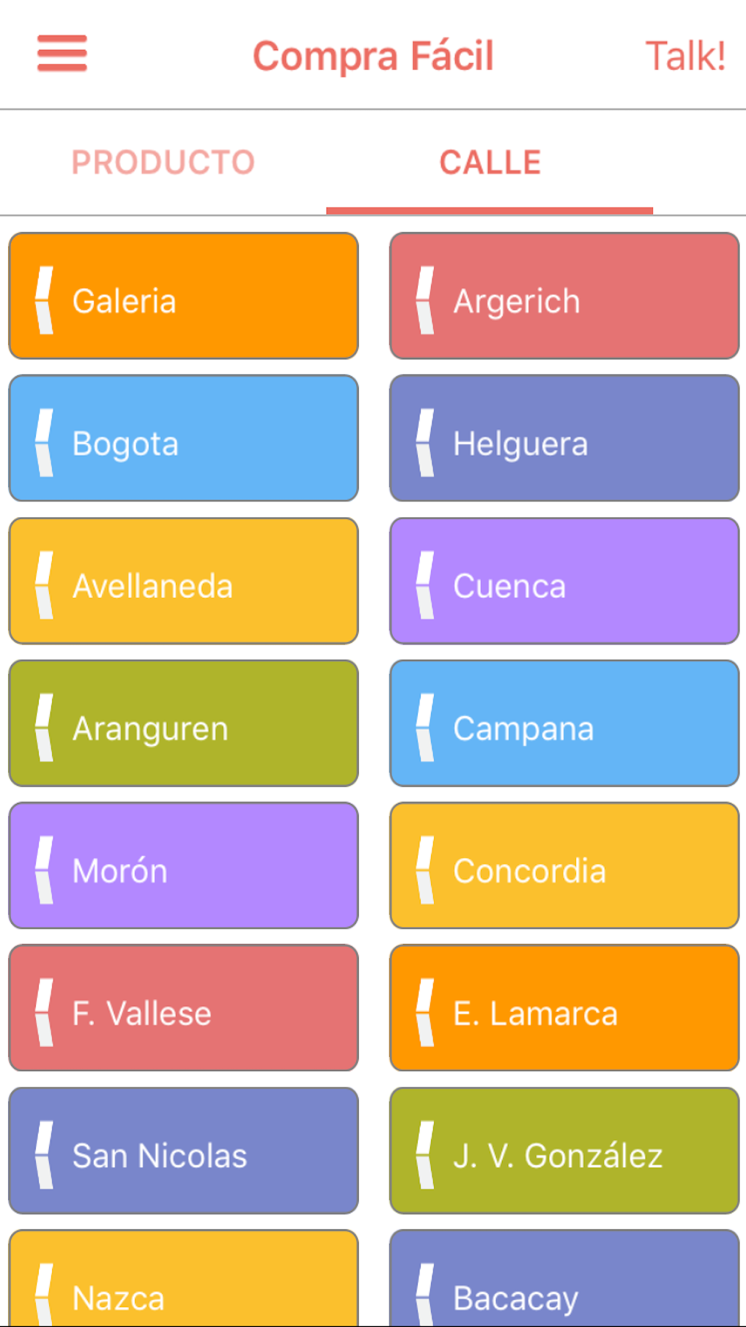746x1327 pixels.
Task: Tap the street icon on Bogota
Action: [x=45, y=443]
